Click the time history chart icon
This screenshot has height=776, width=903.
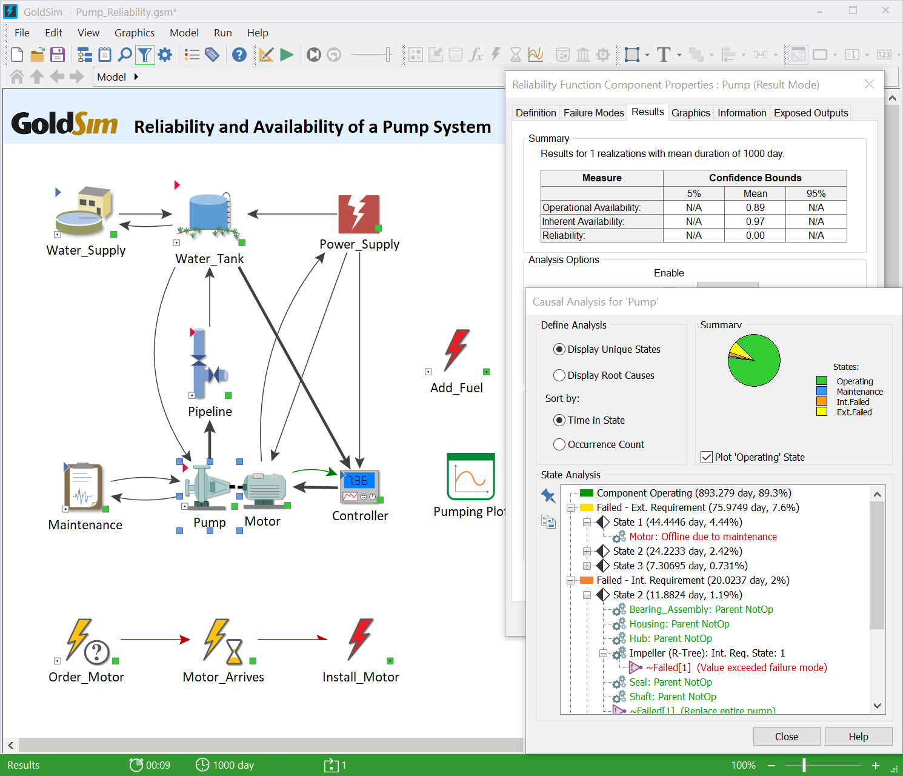click(536, 55)
